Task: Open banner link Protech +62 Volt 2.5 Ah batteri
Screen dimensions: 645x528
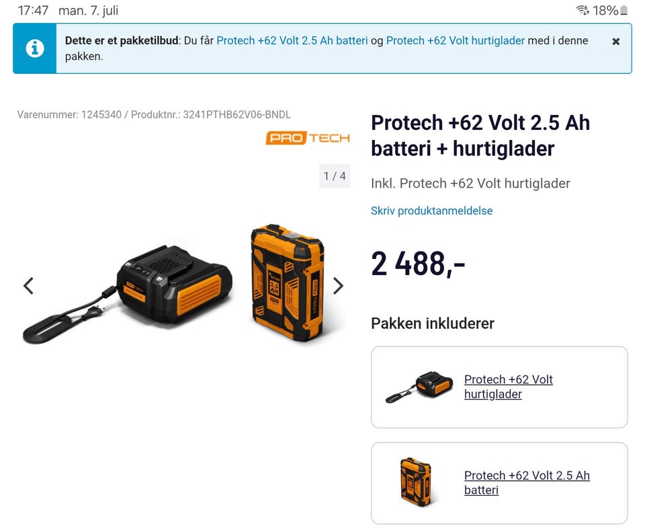Action: coord(292,41)
